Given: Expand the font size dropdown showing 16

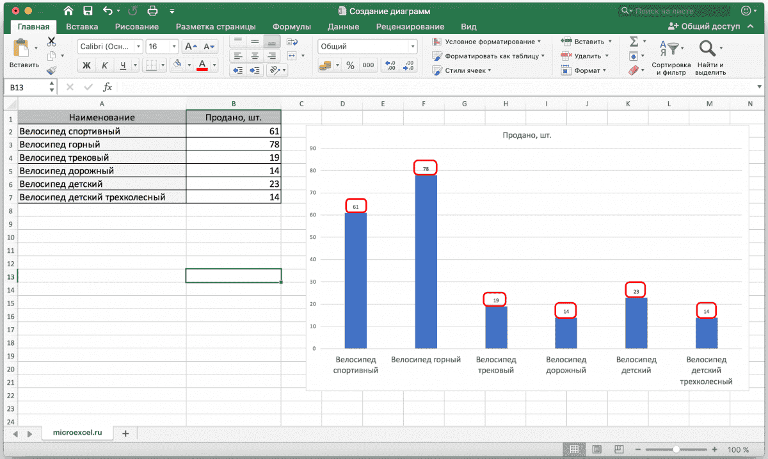Looking at the screenshot, I should click(174, 47).
